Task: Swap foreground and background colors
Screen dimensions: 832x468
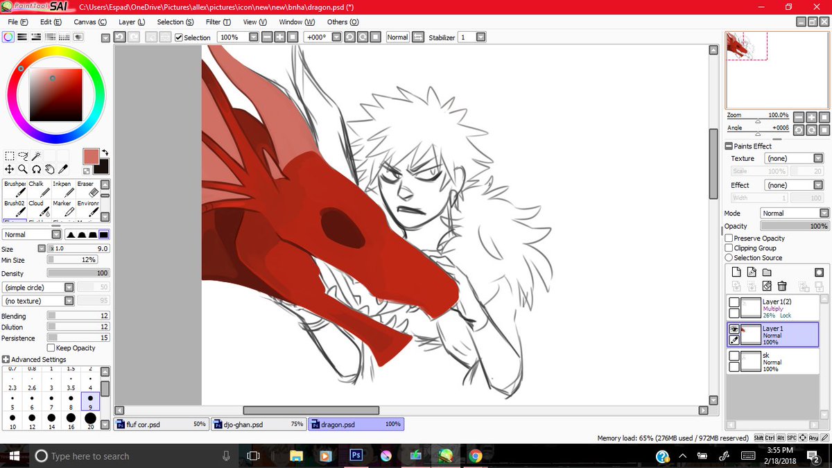Action: pos(104,153)
